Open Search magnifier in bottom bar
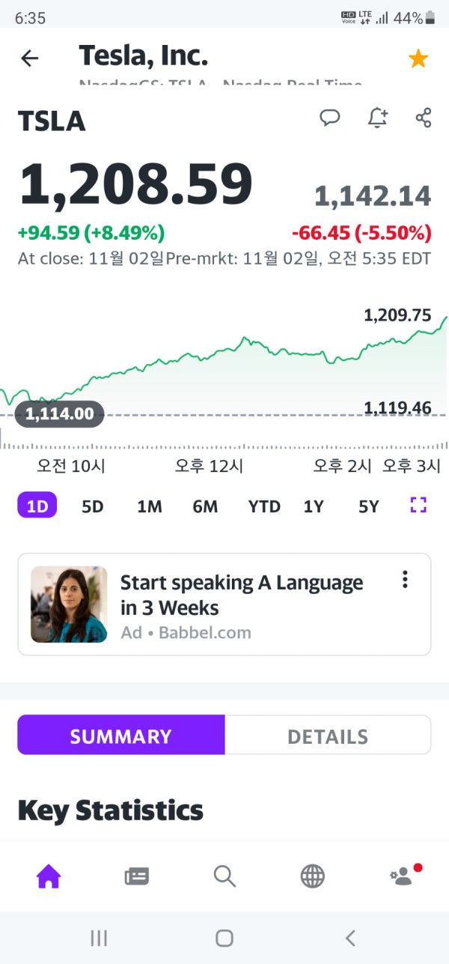449x964 pixels. [x=224, y=876]
